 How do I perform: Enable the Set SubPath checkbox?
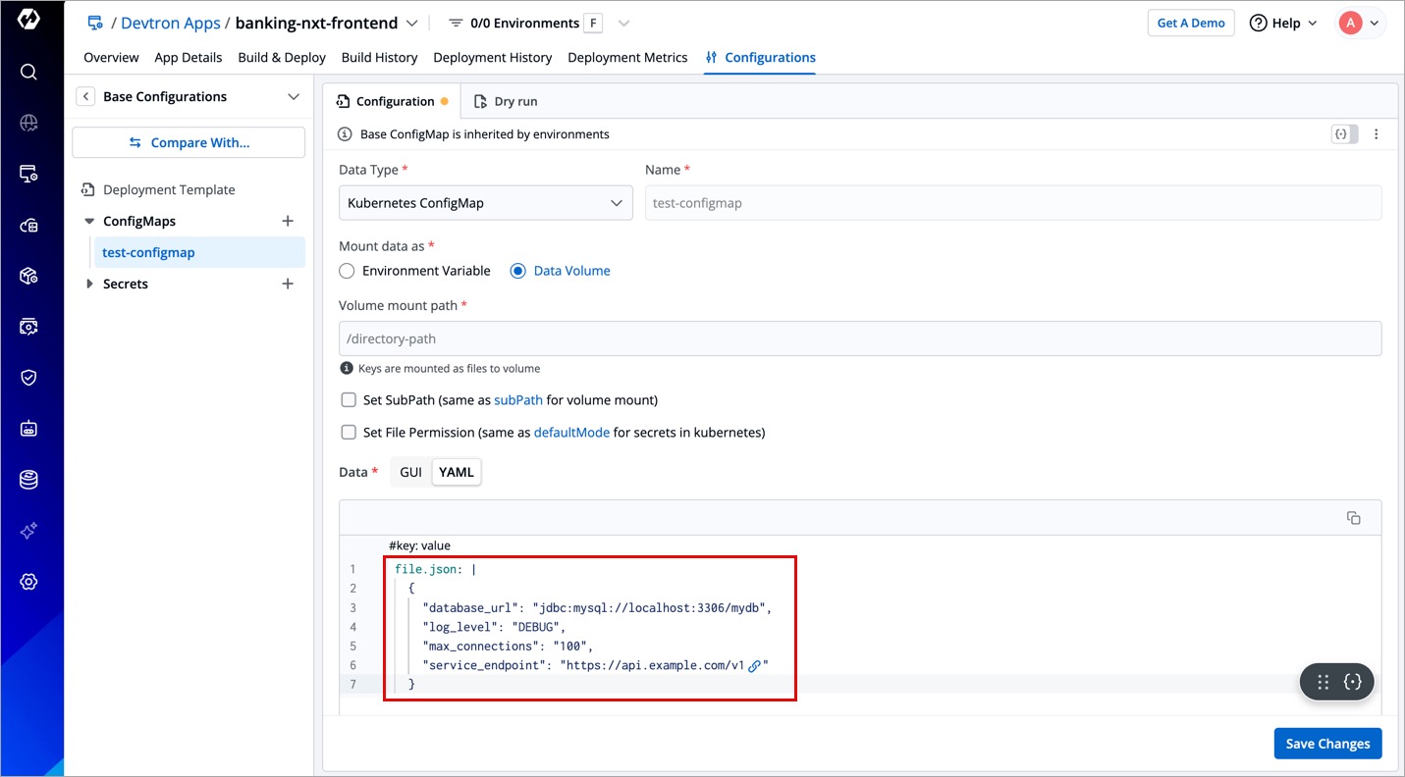[x=349, y=400]
